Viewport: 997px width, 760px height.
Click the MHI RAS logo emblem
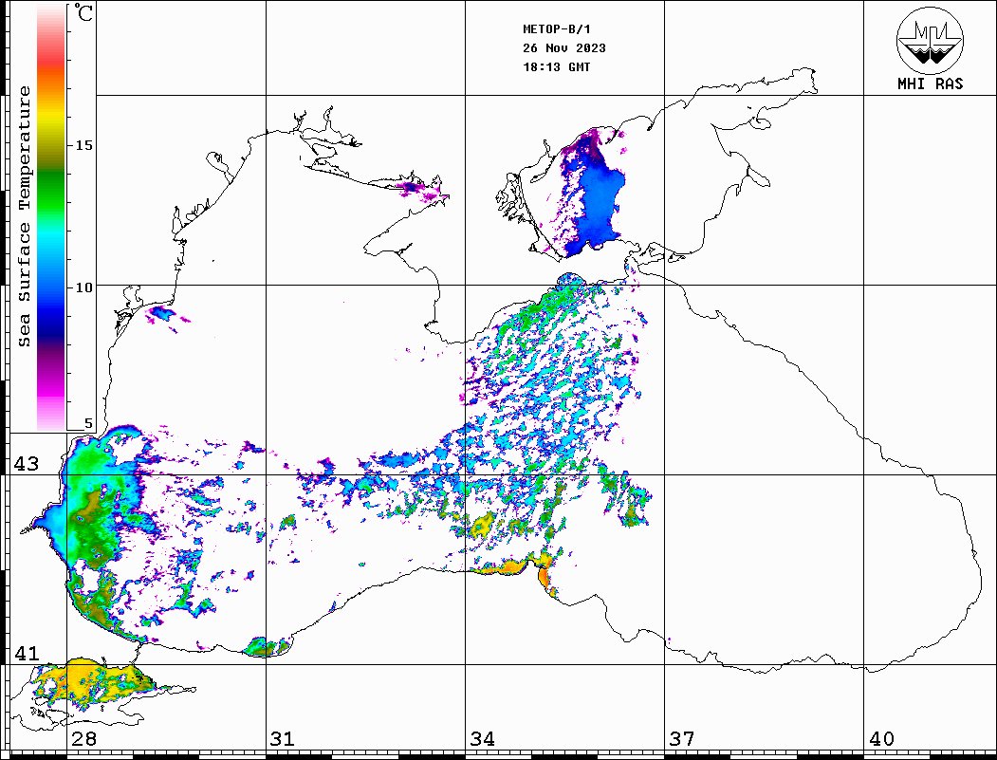(x=930, y=40)
